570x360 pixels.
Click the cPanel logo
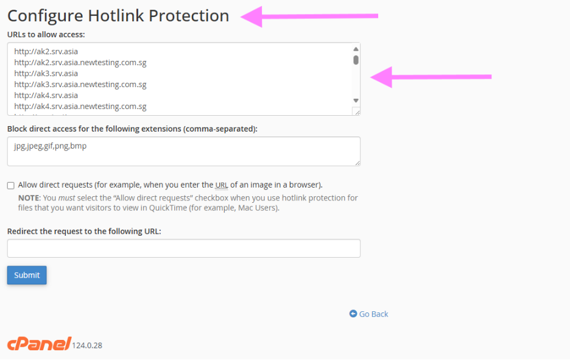pyautogui.click(x=39, y=344)
